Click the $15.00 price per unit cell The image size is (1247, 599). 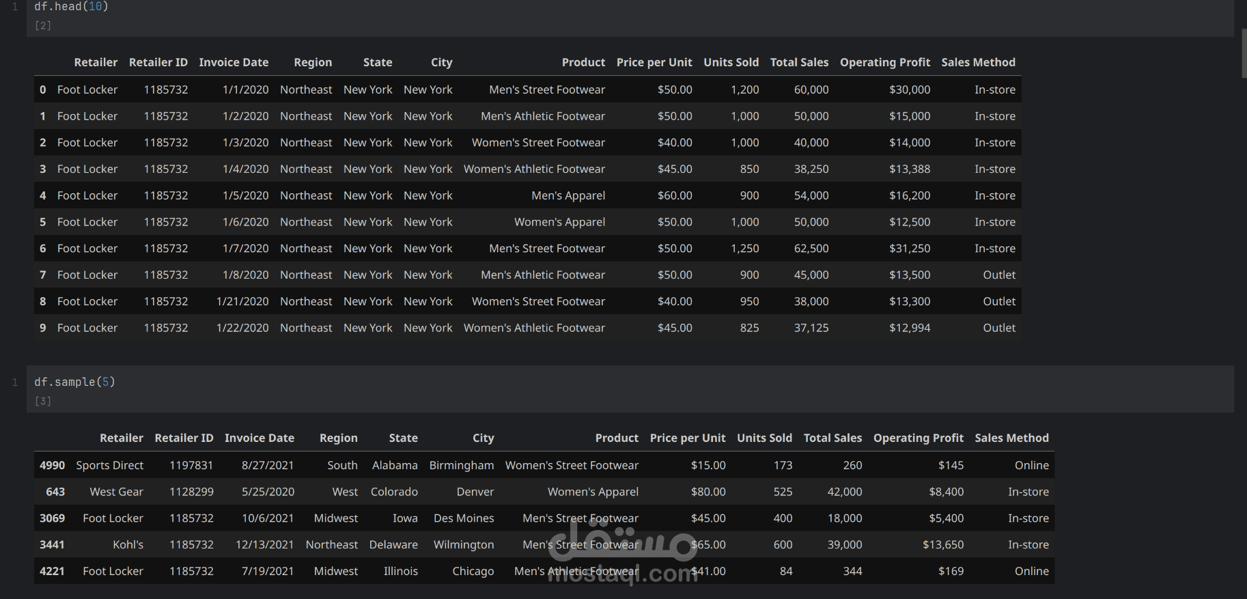pos(708,465)
